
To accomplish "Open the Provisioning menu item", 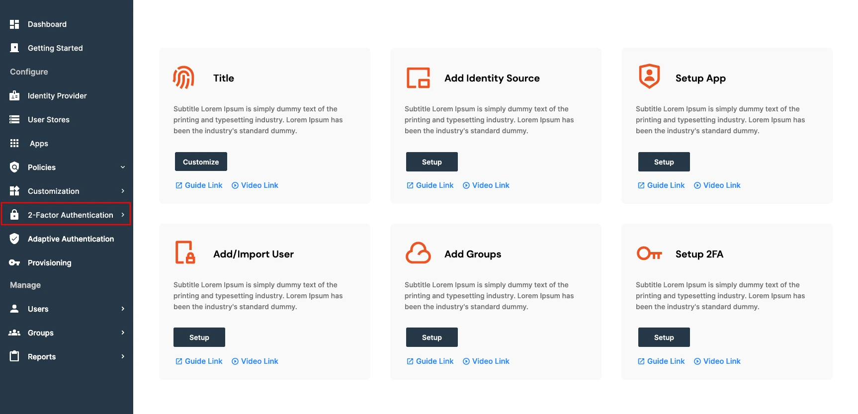I will (x=49, y=263).
